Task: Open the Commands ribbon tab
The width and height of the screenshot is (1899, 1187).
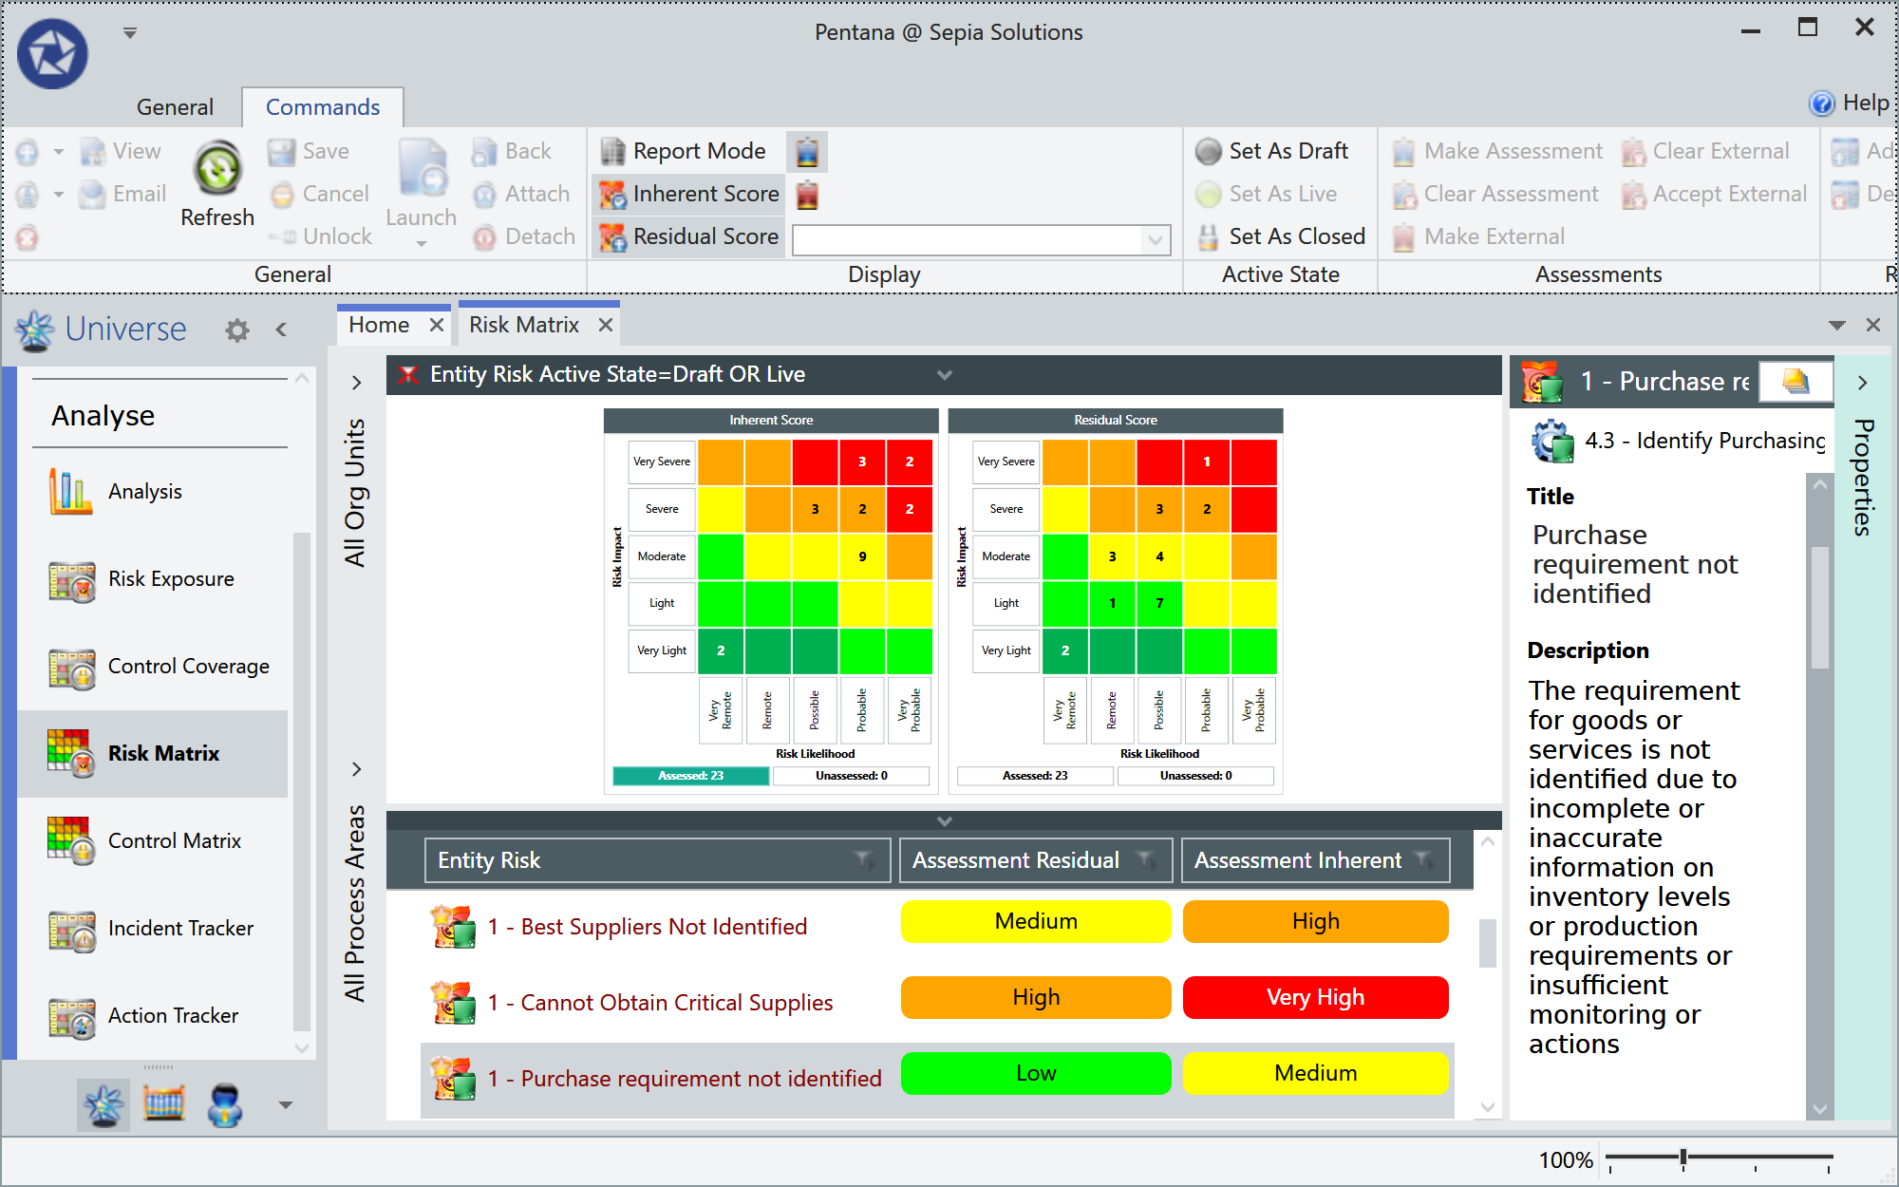Action: pyautogui.click(x=322, y=106)
